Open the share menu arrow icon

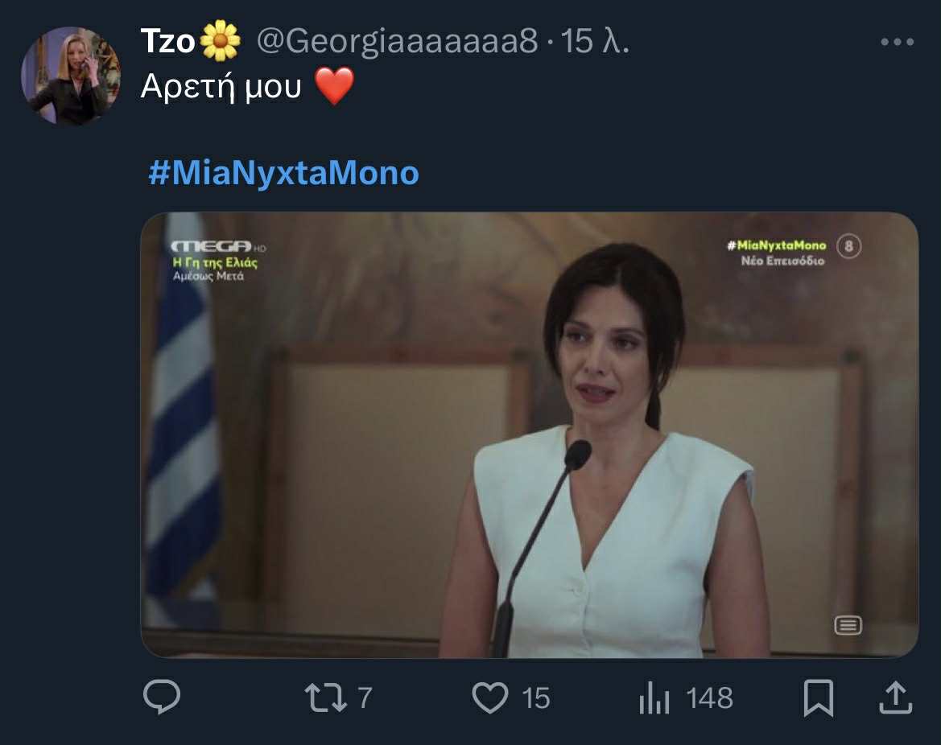point(894,698)
